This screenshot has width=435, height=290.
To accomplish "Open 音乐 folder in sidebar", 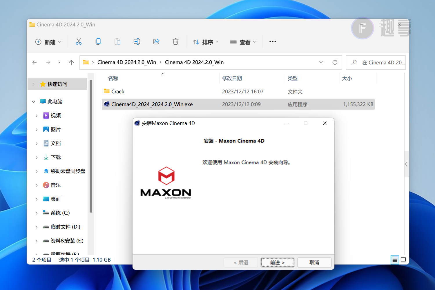I will 56,185.
